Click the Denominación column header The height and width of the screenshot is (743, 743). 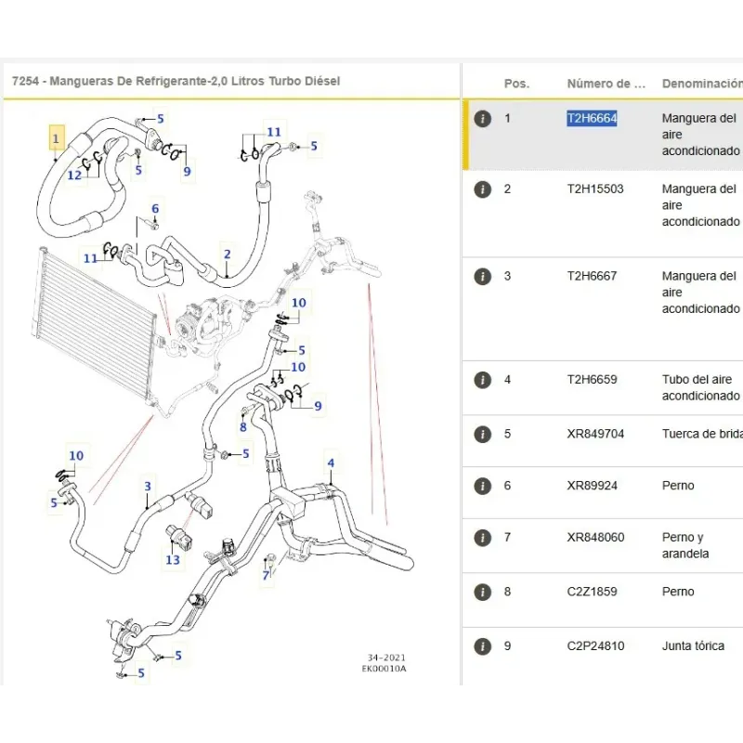[701, 84]
